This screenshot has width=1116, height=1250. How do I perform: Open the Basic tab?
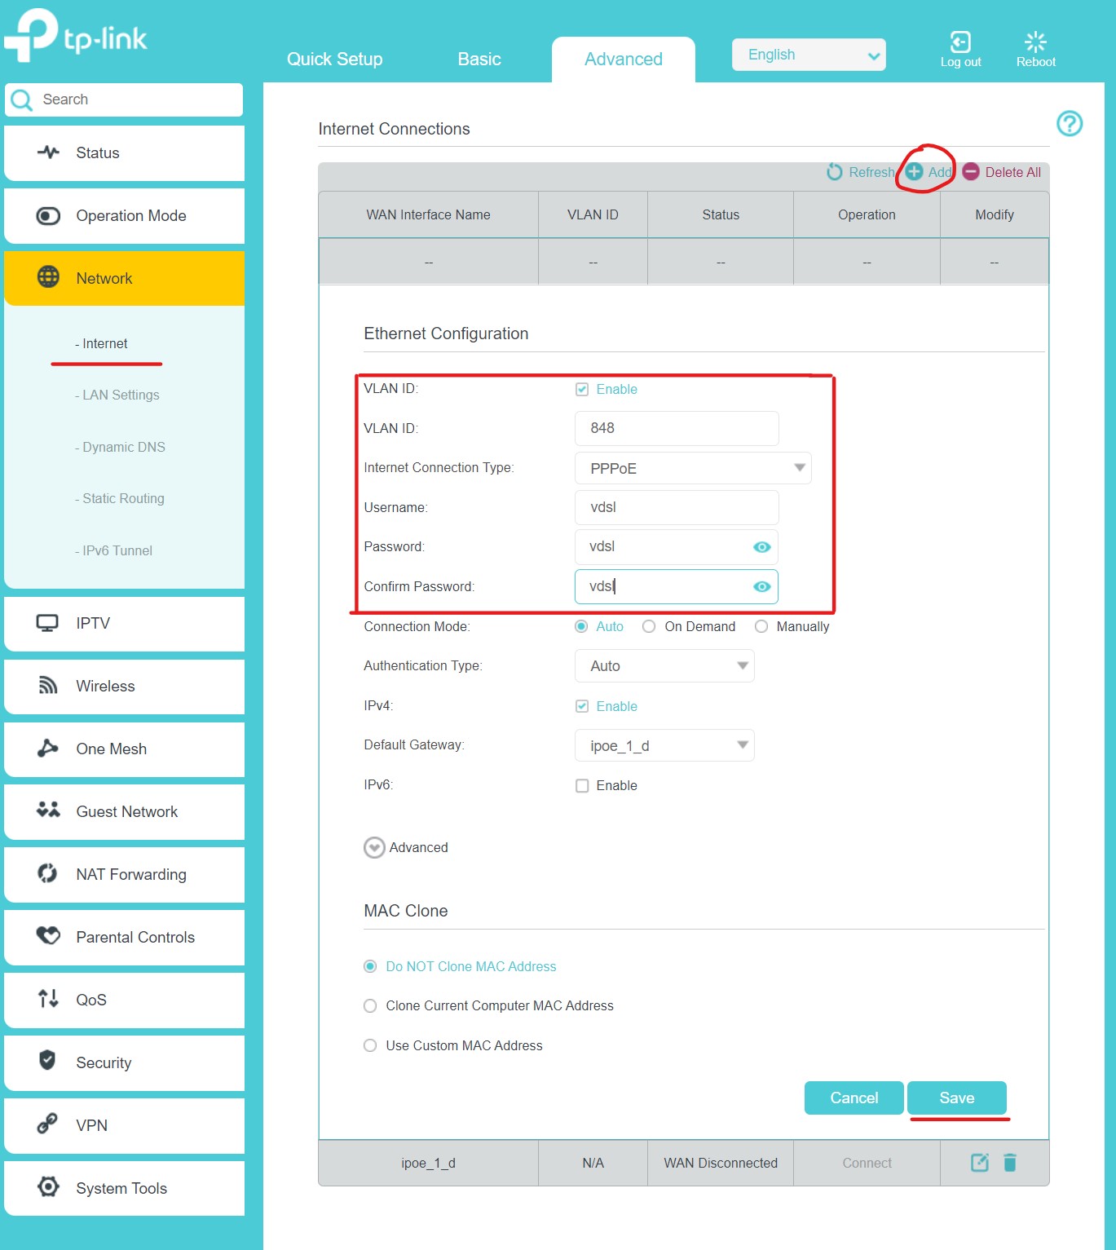click(479, 59)
